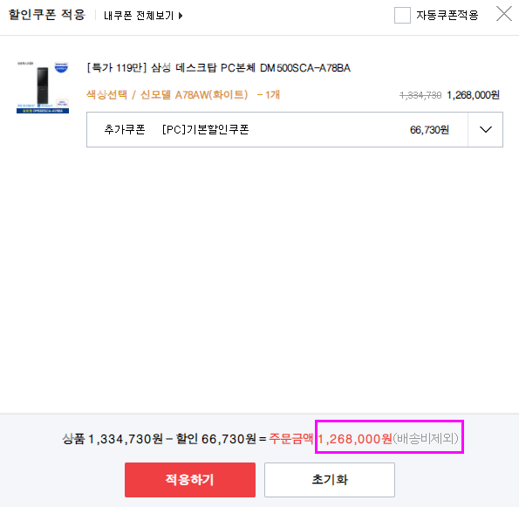Screen dimensions: 519x507
Task: Open the 추가쿠폰 coupon selection box
Action: [295, 129]
